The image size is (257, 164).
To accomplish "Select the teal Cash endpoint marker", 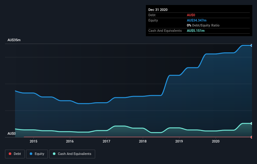I will (x=252, y=123).
